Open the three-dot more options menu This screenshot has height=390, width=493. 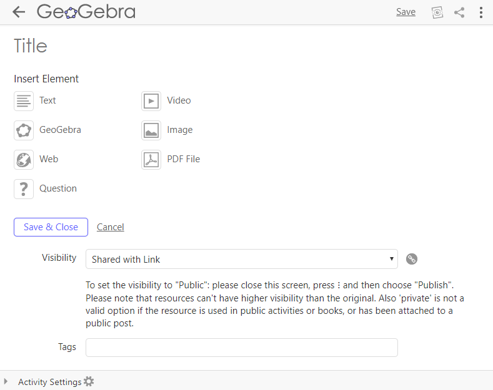481,12
